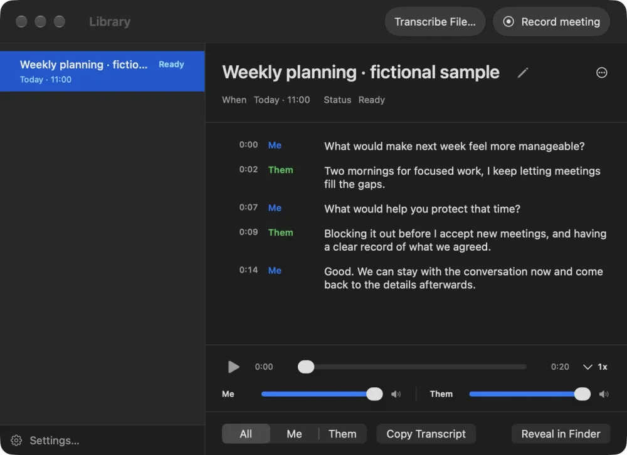This screenshot has height=455, width=627.
Task: Click the line starting "Good. We can stay"
Action: [x=463, y=278]
